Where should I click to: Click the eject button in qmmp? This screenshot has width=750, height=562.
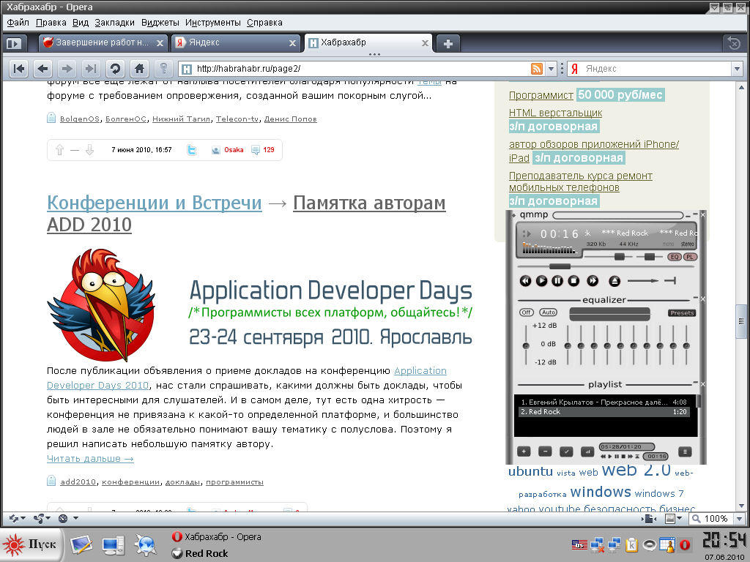(615, 281)
